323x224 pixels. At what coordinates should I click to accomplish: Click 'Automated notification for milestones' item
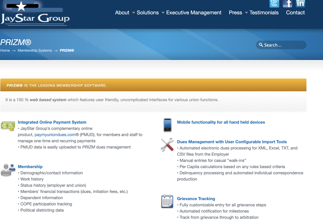click(x=214, y=211)
